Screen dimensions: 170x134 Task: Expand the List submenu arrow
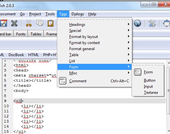tap(129, 60)
